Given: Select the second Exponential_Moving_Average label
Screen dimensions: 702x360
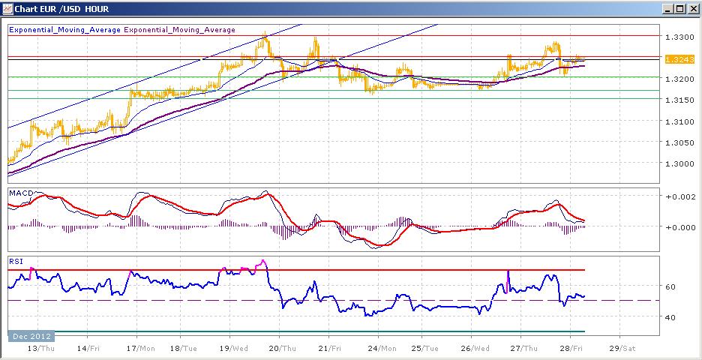Looking at the screenshot, I should pos(179,30).
